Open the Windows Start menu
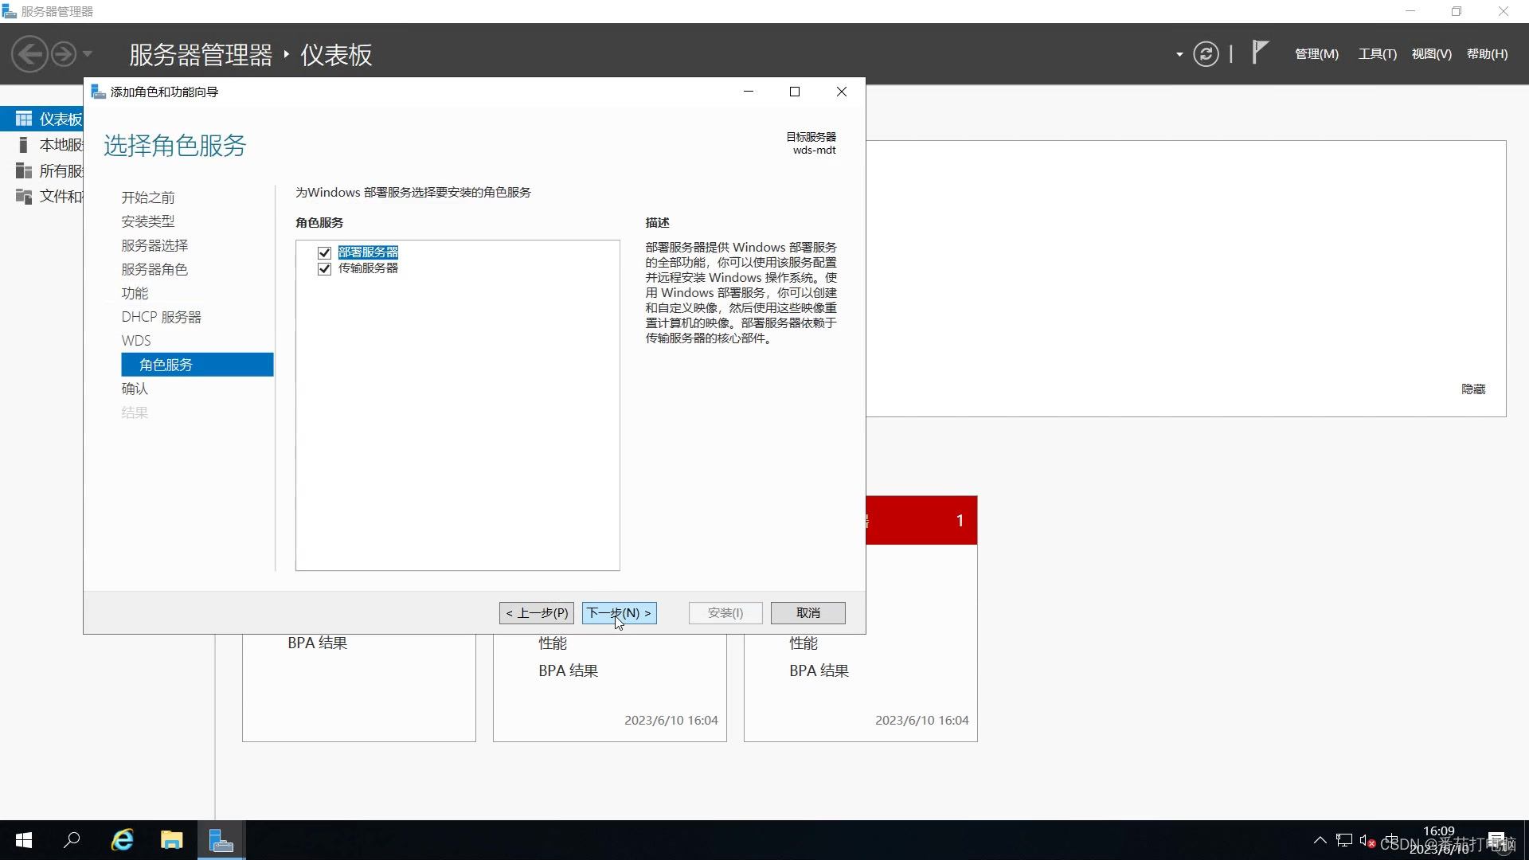The width and height of the screenshot is (1529, 860). pos(24,840)
